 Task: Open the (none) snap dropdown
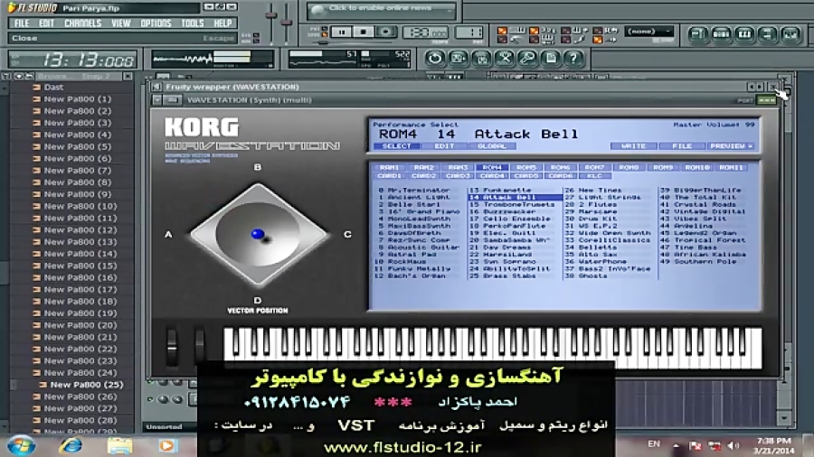click(x=648, y=31)
